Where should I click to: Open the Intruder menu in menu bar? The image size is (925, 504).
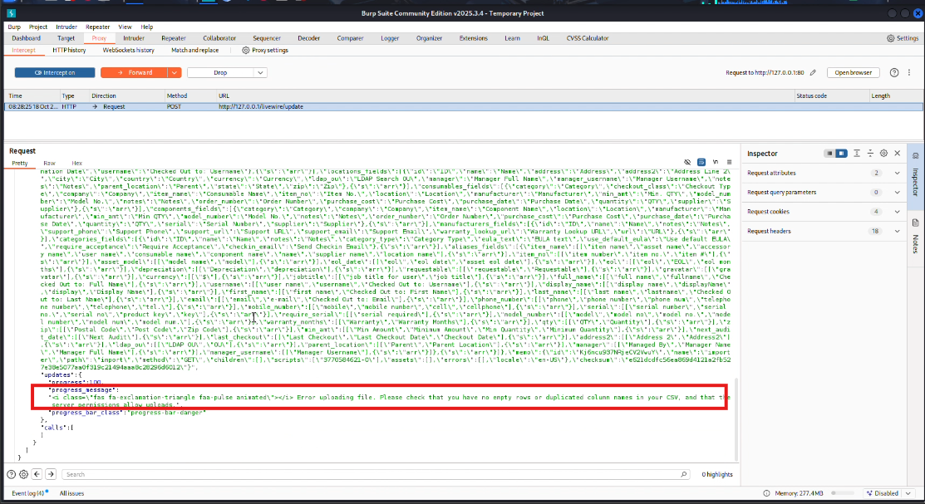coord(66,27)
